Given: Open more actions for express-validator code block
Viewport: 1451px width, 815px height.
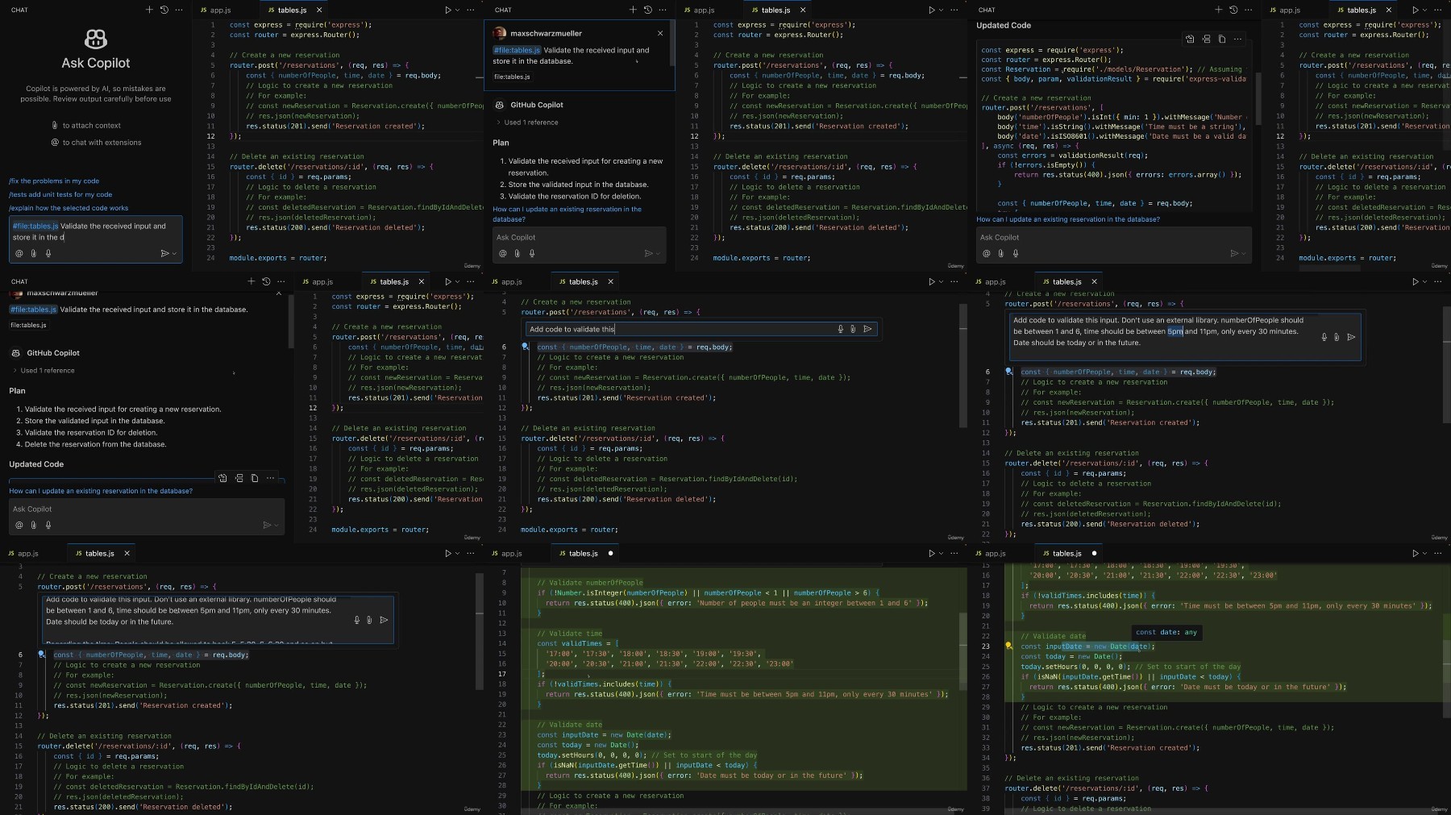Looking at the screenshot, I should pyautogui.click(x=1238, y=39).
